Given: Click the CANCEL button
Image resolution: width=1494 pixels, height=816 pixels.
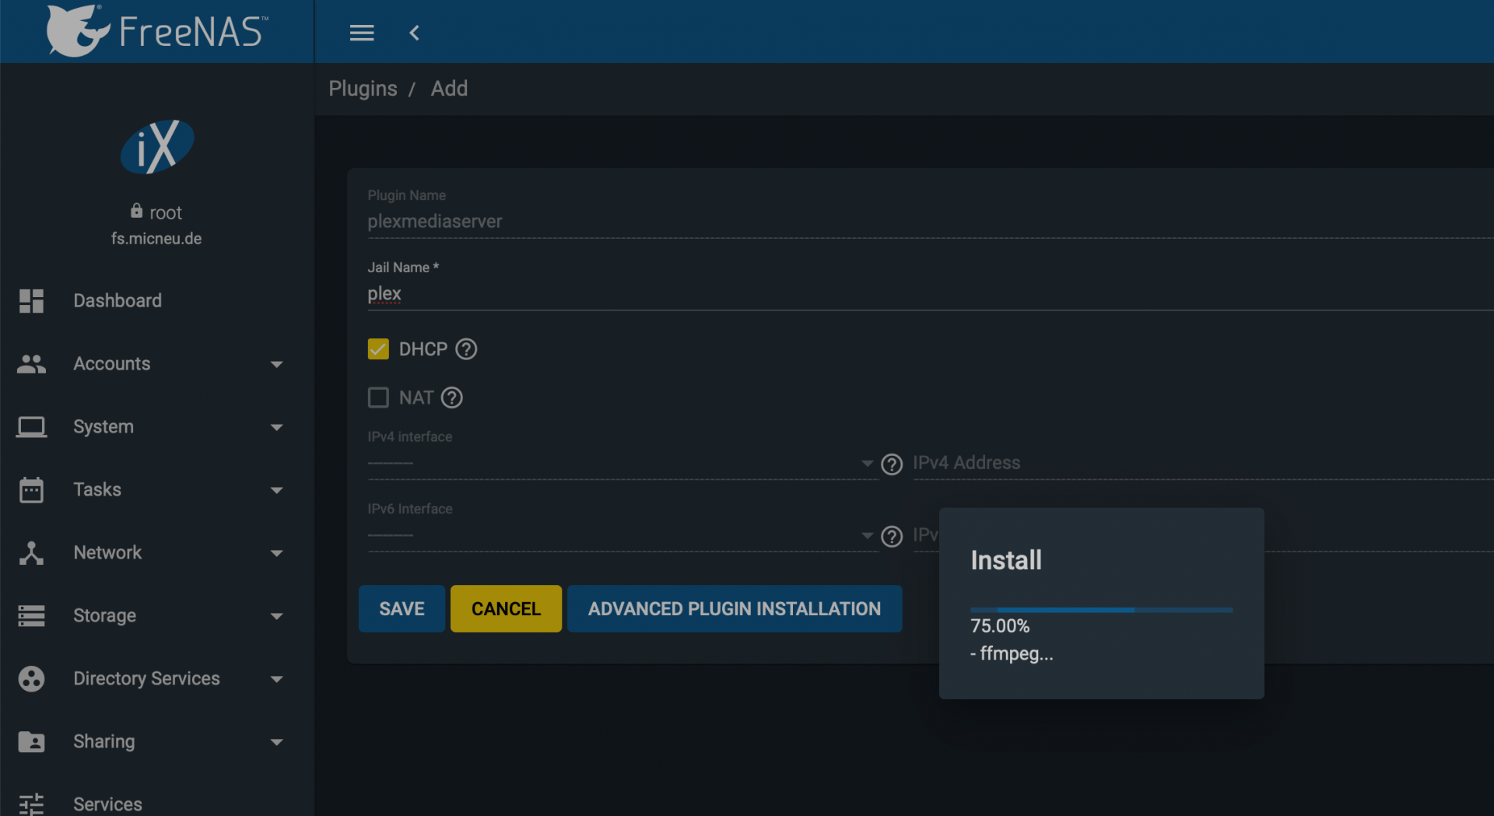Looking at the screenshot, I should tap(506, 608).
